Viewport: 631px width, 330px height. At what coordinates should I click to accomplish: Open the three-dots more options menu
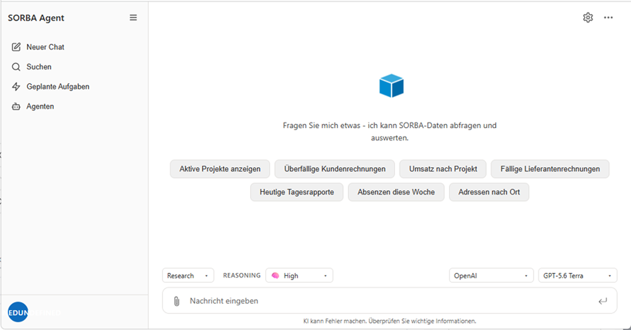pyautogui.click(x=608, y=18)
